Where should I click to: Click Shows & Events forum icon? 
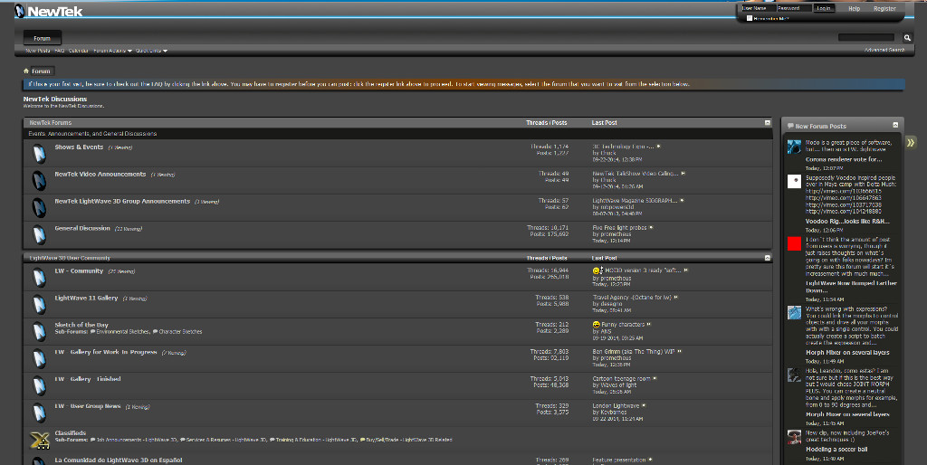pos(39,154)
